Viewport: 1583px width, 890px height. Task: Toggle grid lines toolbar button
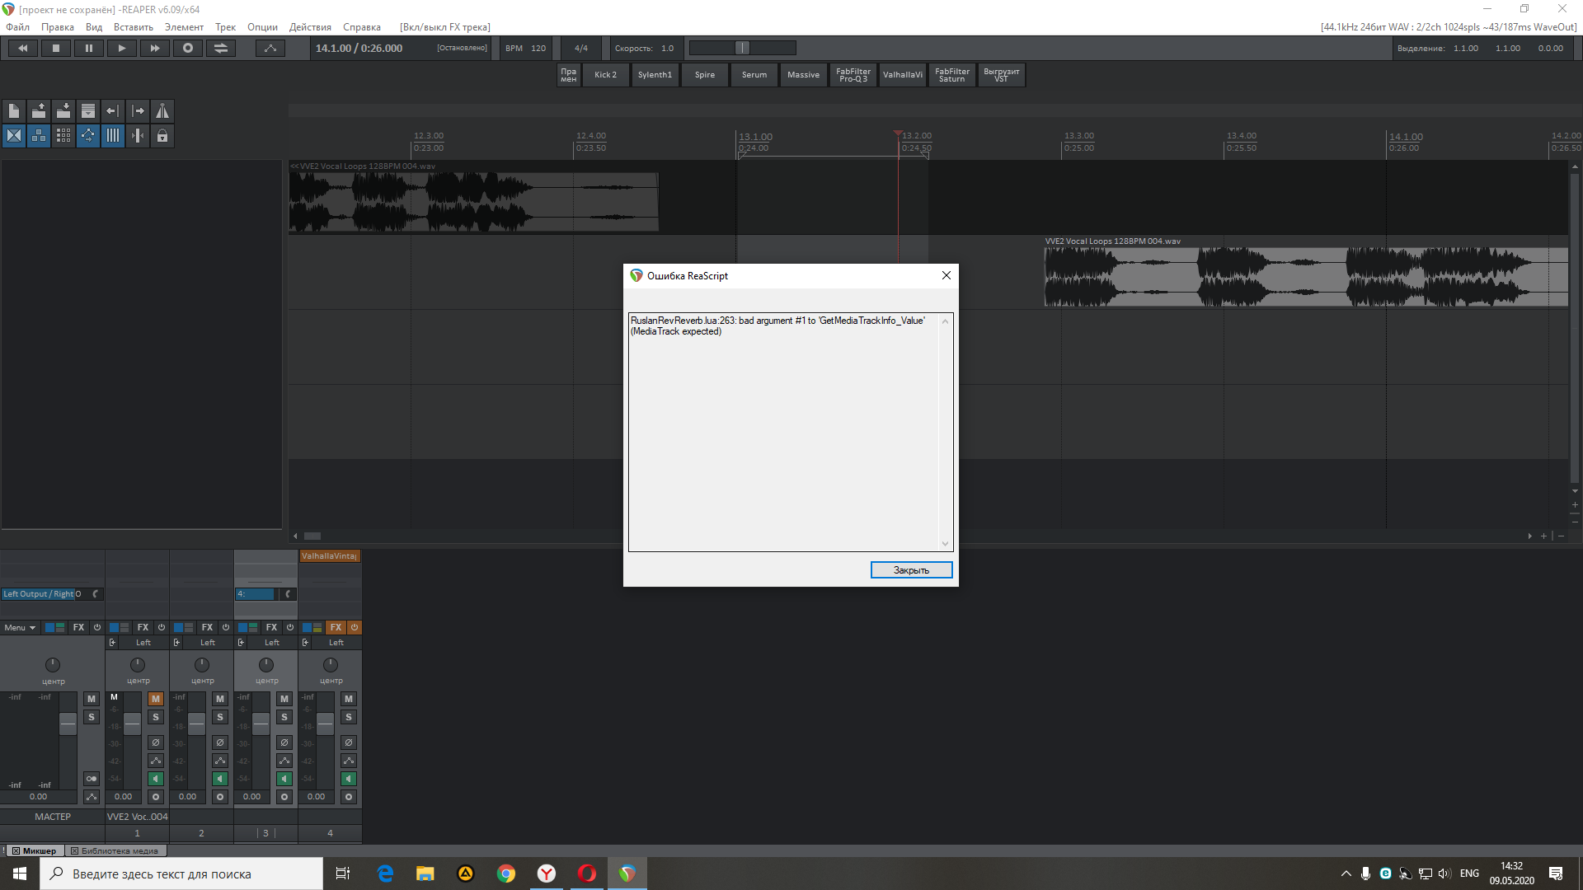(x=113, y=136)
